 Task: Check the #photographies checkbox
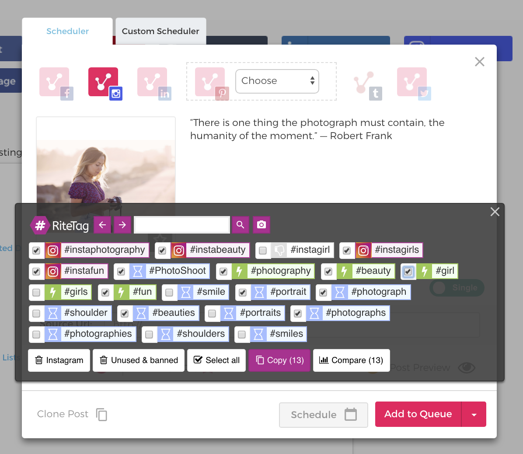(x=36, y=335)
